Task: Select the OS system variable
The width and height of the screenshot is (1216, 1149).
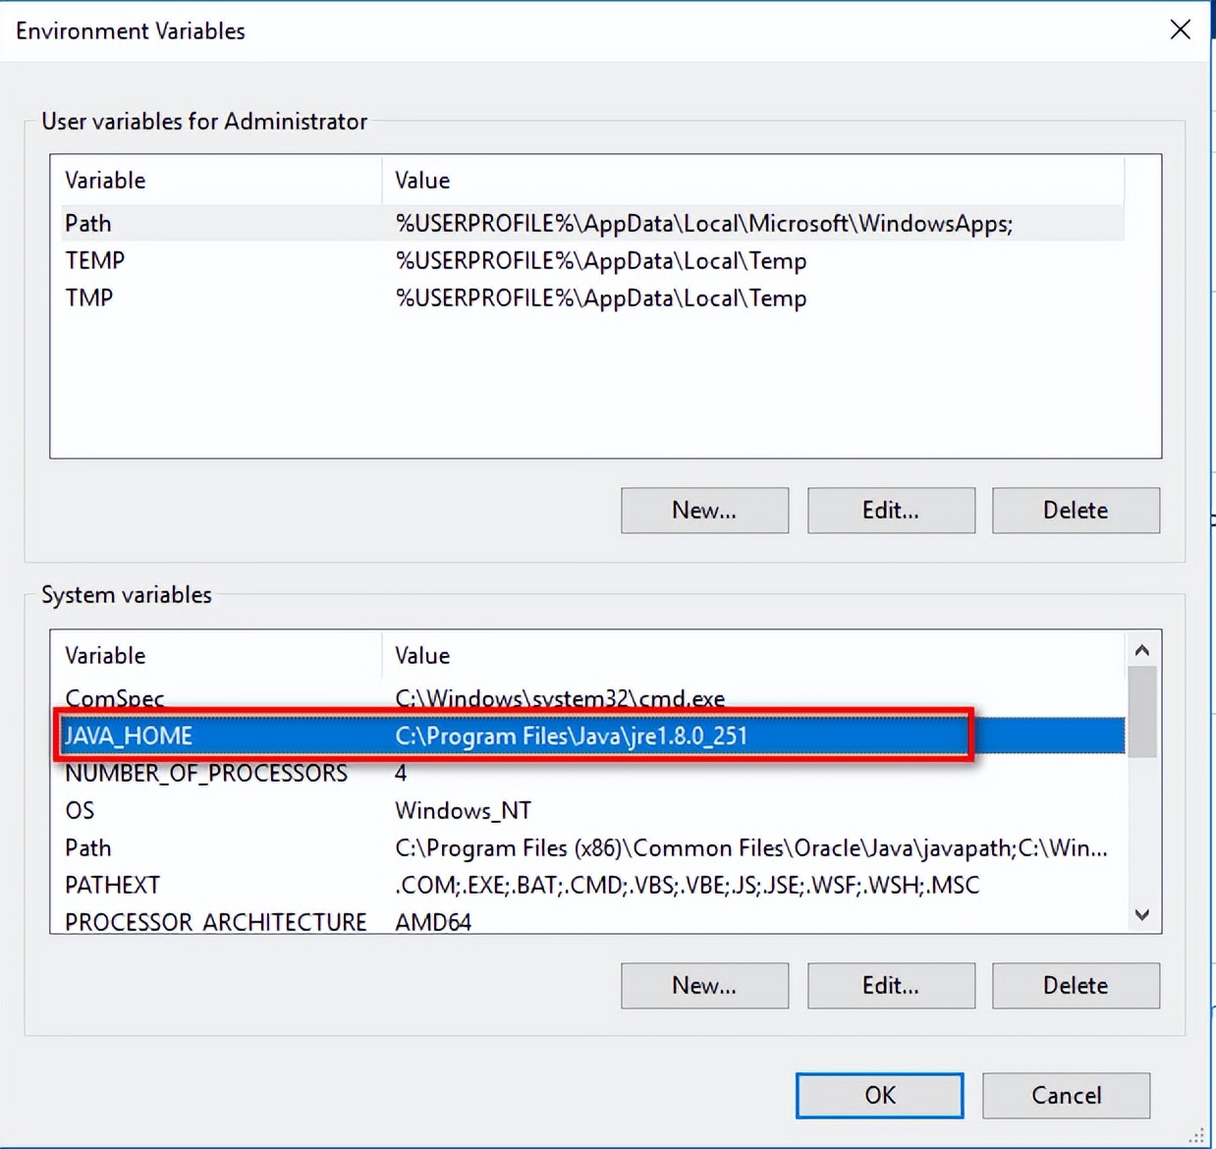Action: tap(592, 810)
